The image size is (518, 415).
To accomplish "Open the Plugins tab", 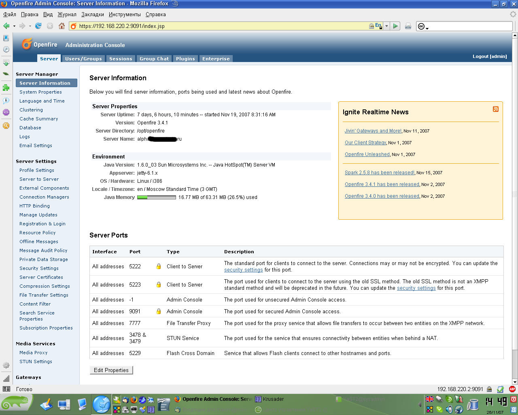I will tap(185, 59).
